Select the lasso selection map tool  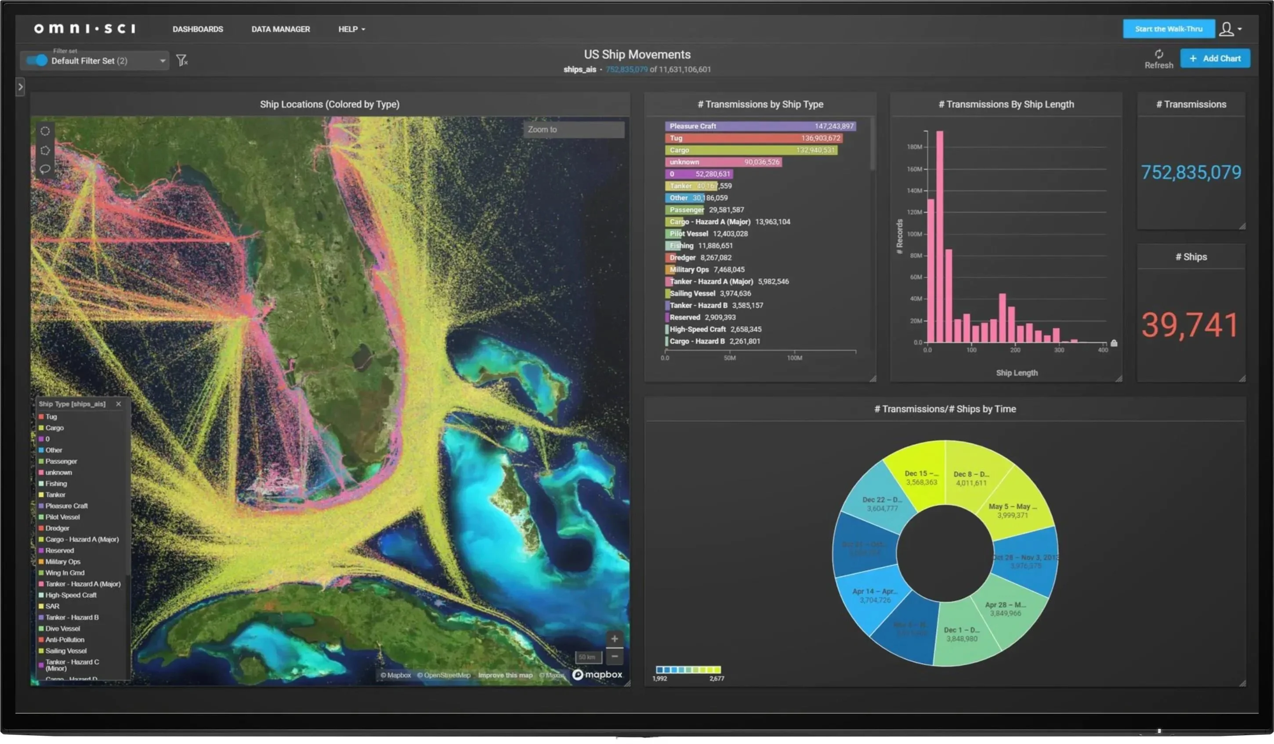click(45, 169)
